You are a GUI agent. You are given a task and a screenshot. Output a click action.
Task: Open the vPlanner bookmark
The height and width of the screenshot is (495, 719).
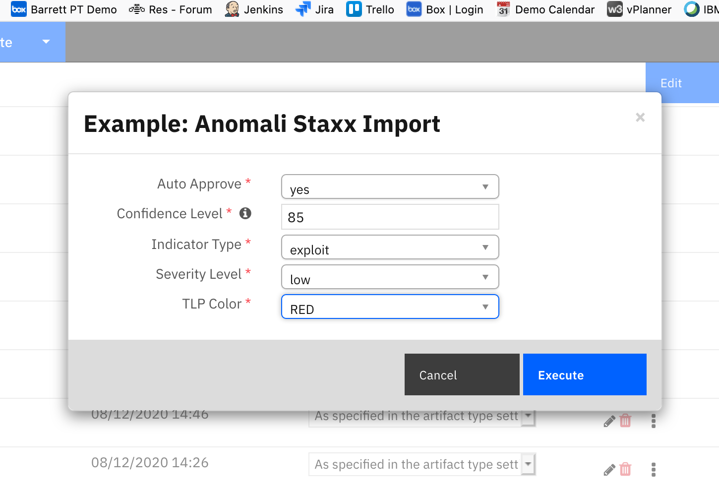point(639,9)
